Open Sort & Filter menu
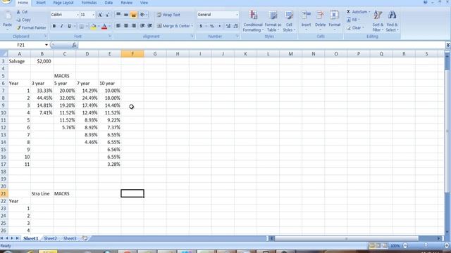The height and width of the screenshot is (253, 451). click(x=378, y=21)
